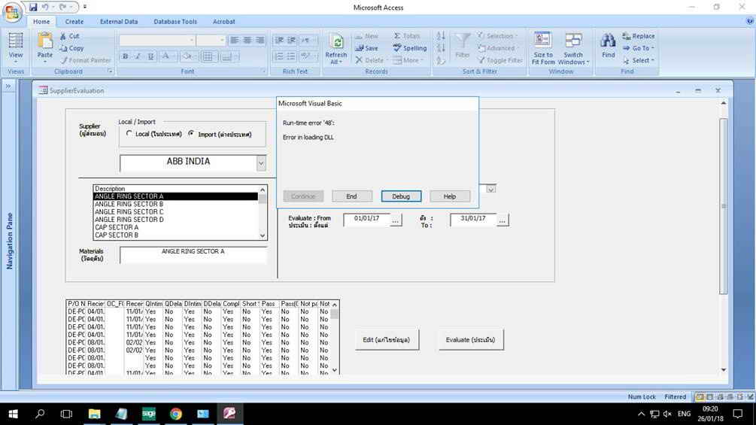Click the Windows Start button
This screenshot has height=425, width=756.
tap(13, 414)
